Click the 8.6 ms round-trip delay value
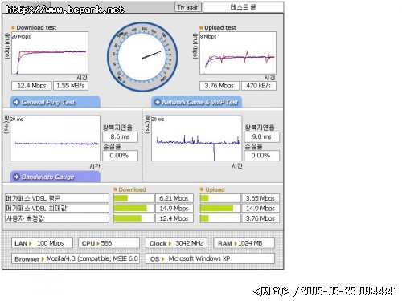 coord(120,137)
